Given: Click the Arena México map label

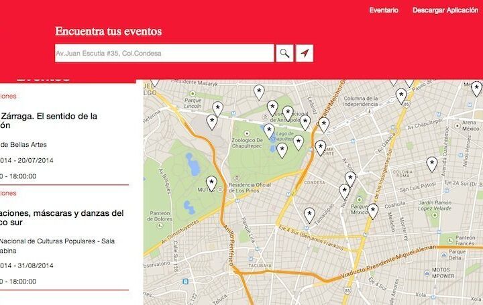Looking at the screenshot, I should [470, 125].
